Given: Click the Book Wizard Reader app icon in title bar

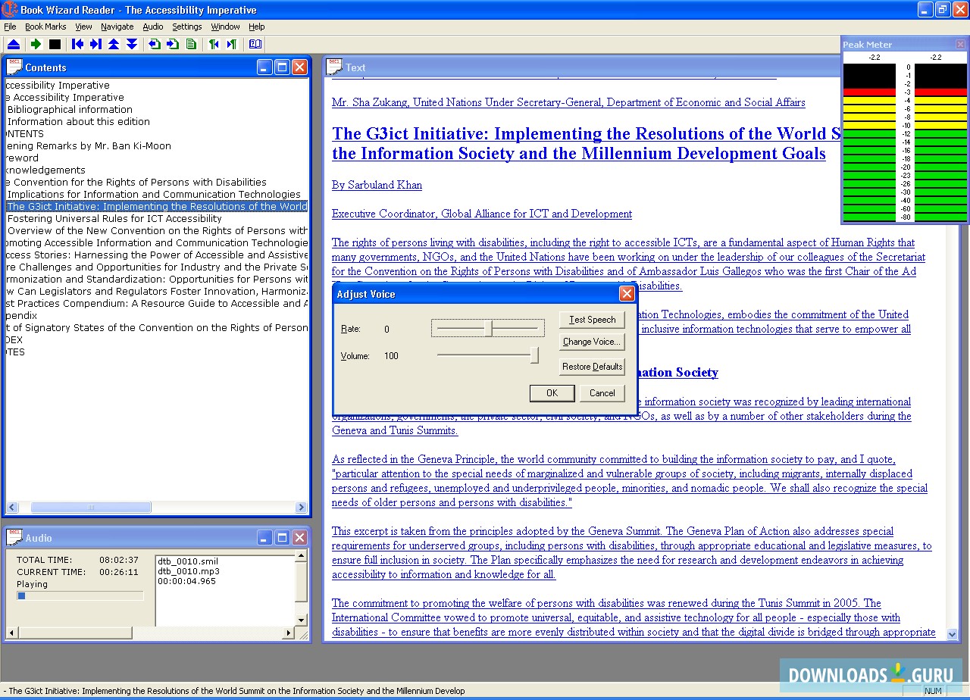Looking at the screenshot, I should tap(9, 10).
